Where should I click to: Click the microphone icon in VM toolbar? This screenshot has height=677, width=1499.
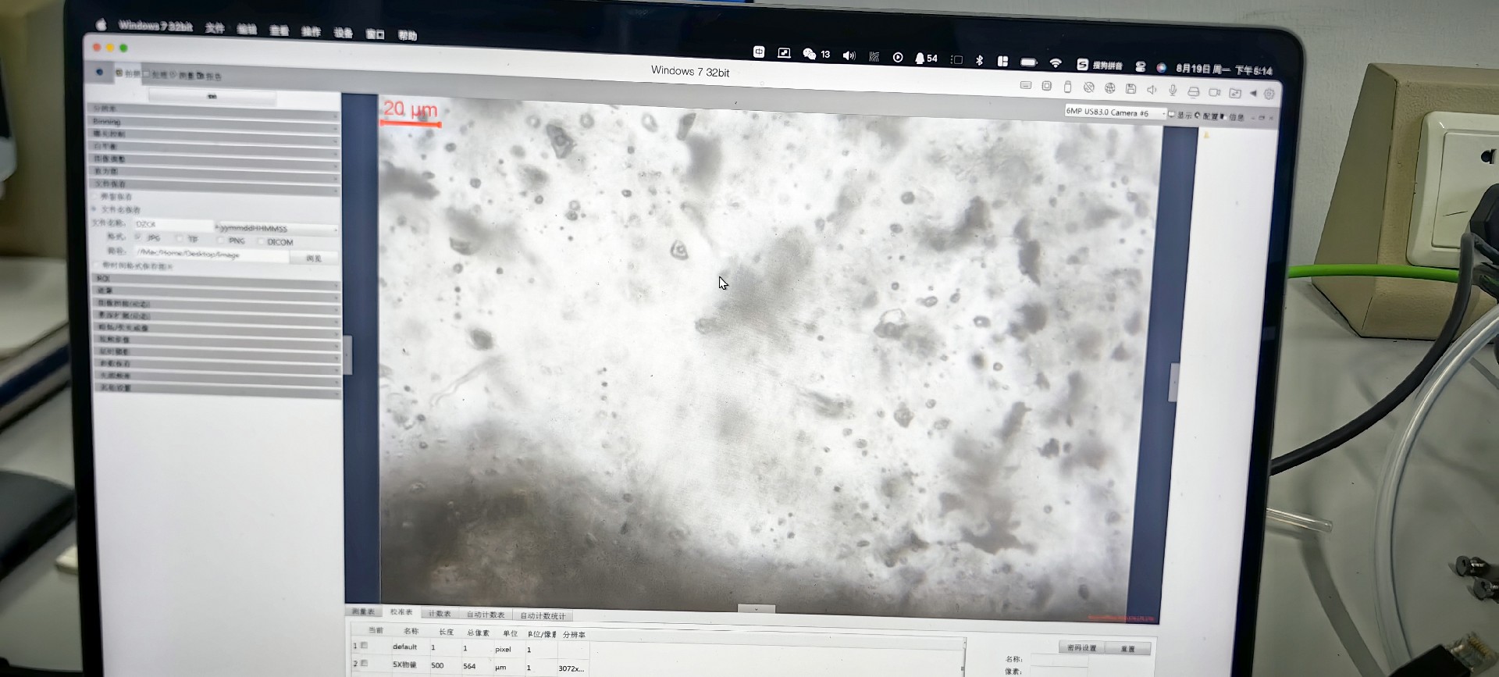[x=1173, y=91]
